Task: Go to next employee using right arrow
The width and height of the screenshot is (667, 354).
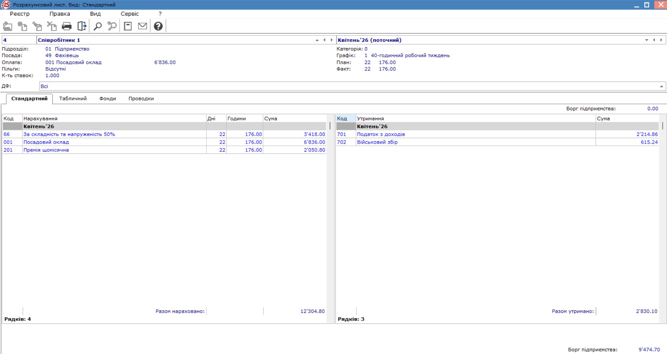Action: click(x=332, y=40)
